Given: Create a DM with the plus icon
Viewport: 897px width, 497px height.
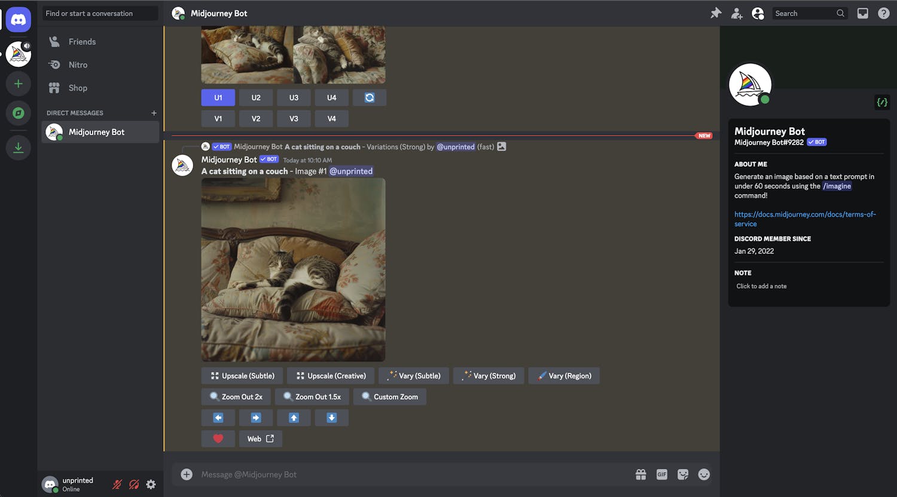Looking at the screenshot, I should point(154,113).
